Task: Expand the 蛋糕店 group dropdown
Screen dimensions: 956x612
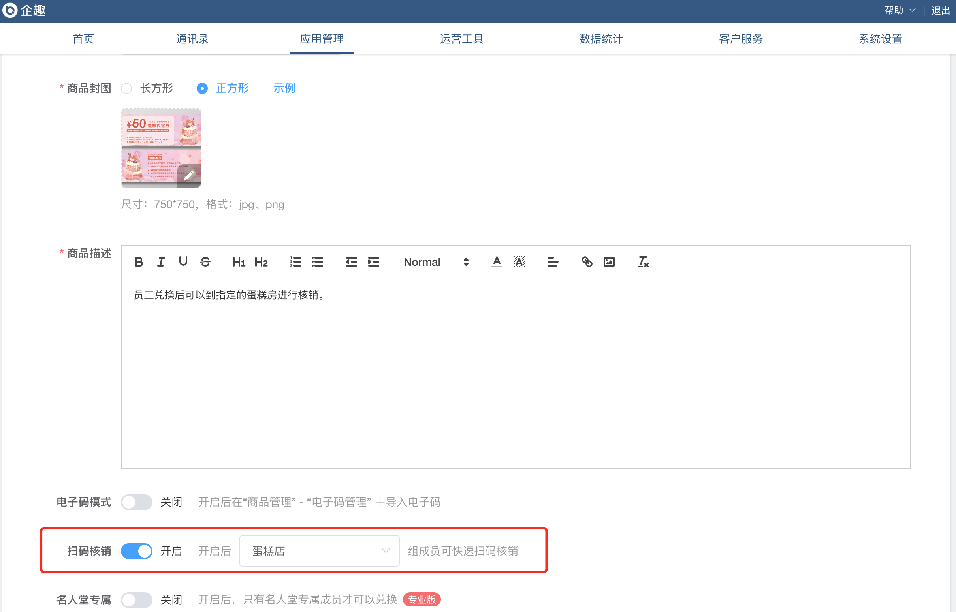Action: (319, 551)
